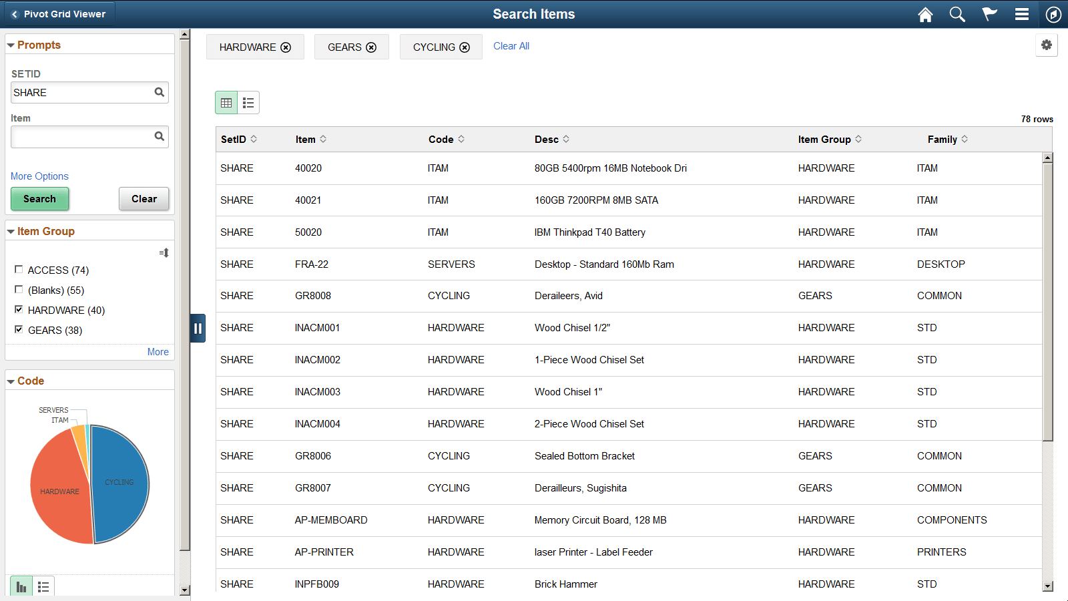
Task: Click the Search button
Action: [x=39, y=199]
